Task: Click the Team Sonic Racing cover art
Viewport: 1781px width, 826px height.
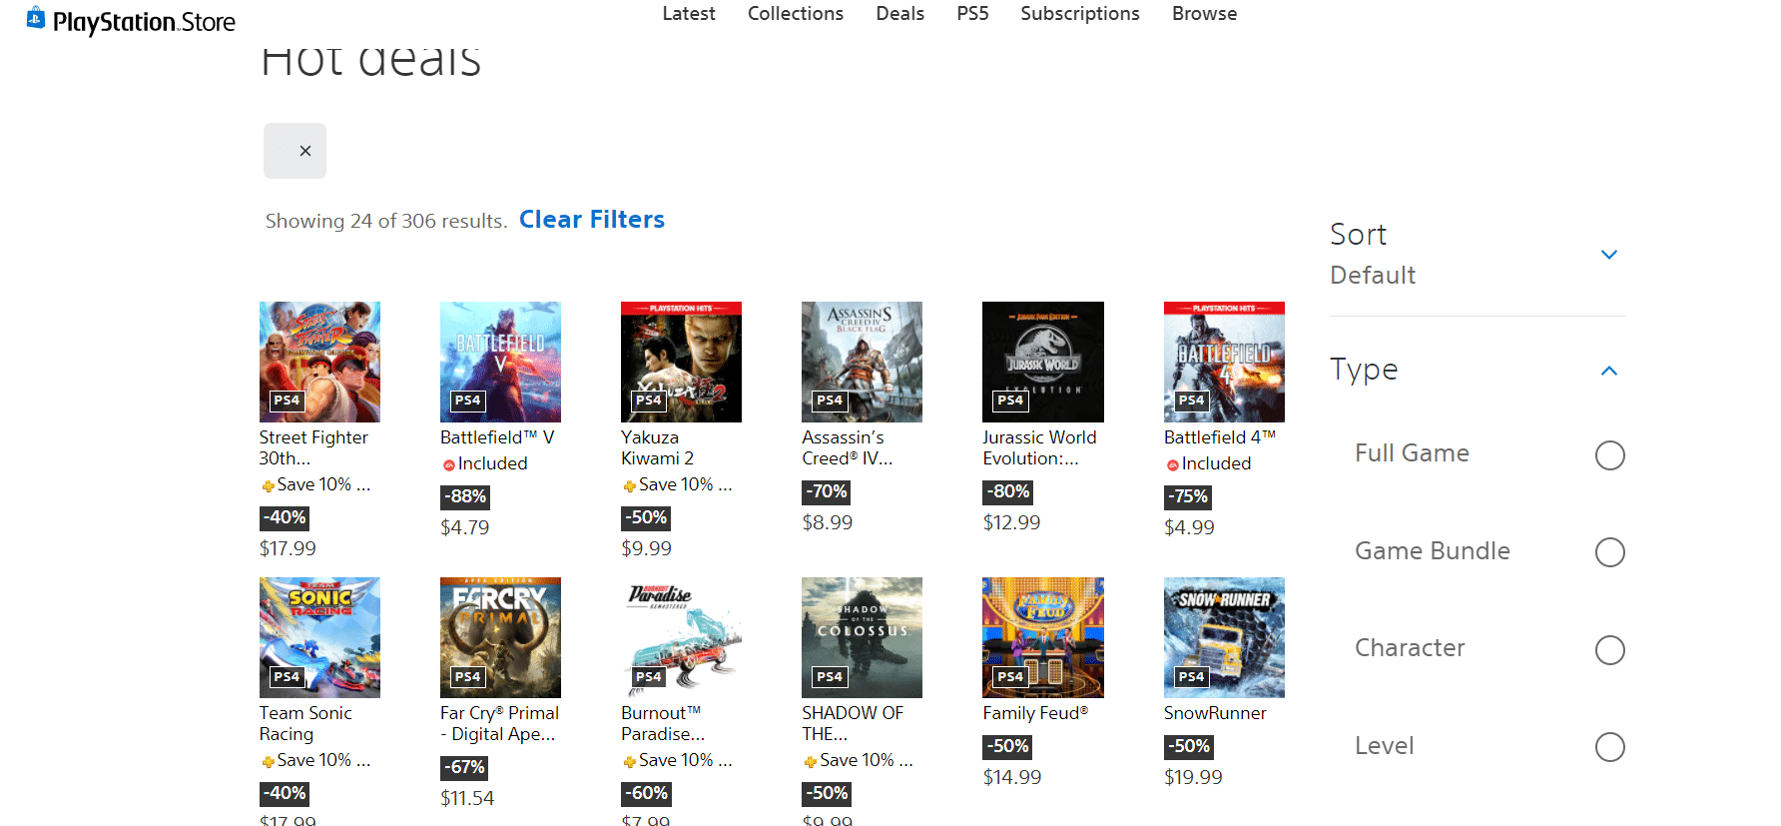Action: click(319, 637)
